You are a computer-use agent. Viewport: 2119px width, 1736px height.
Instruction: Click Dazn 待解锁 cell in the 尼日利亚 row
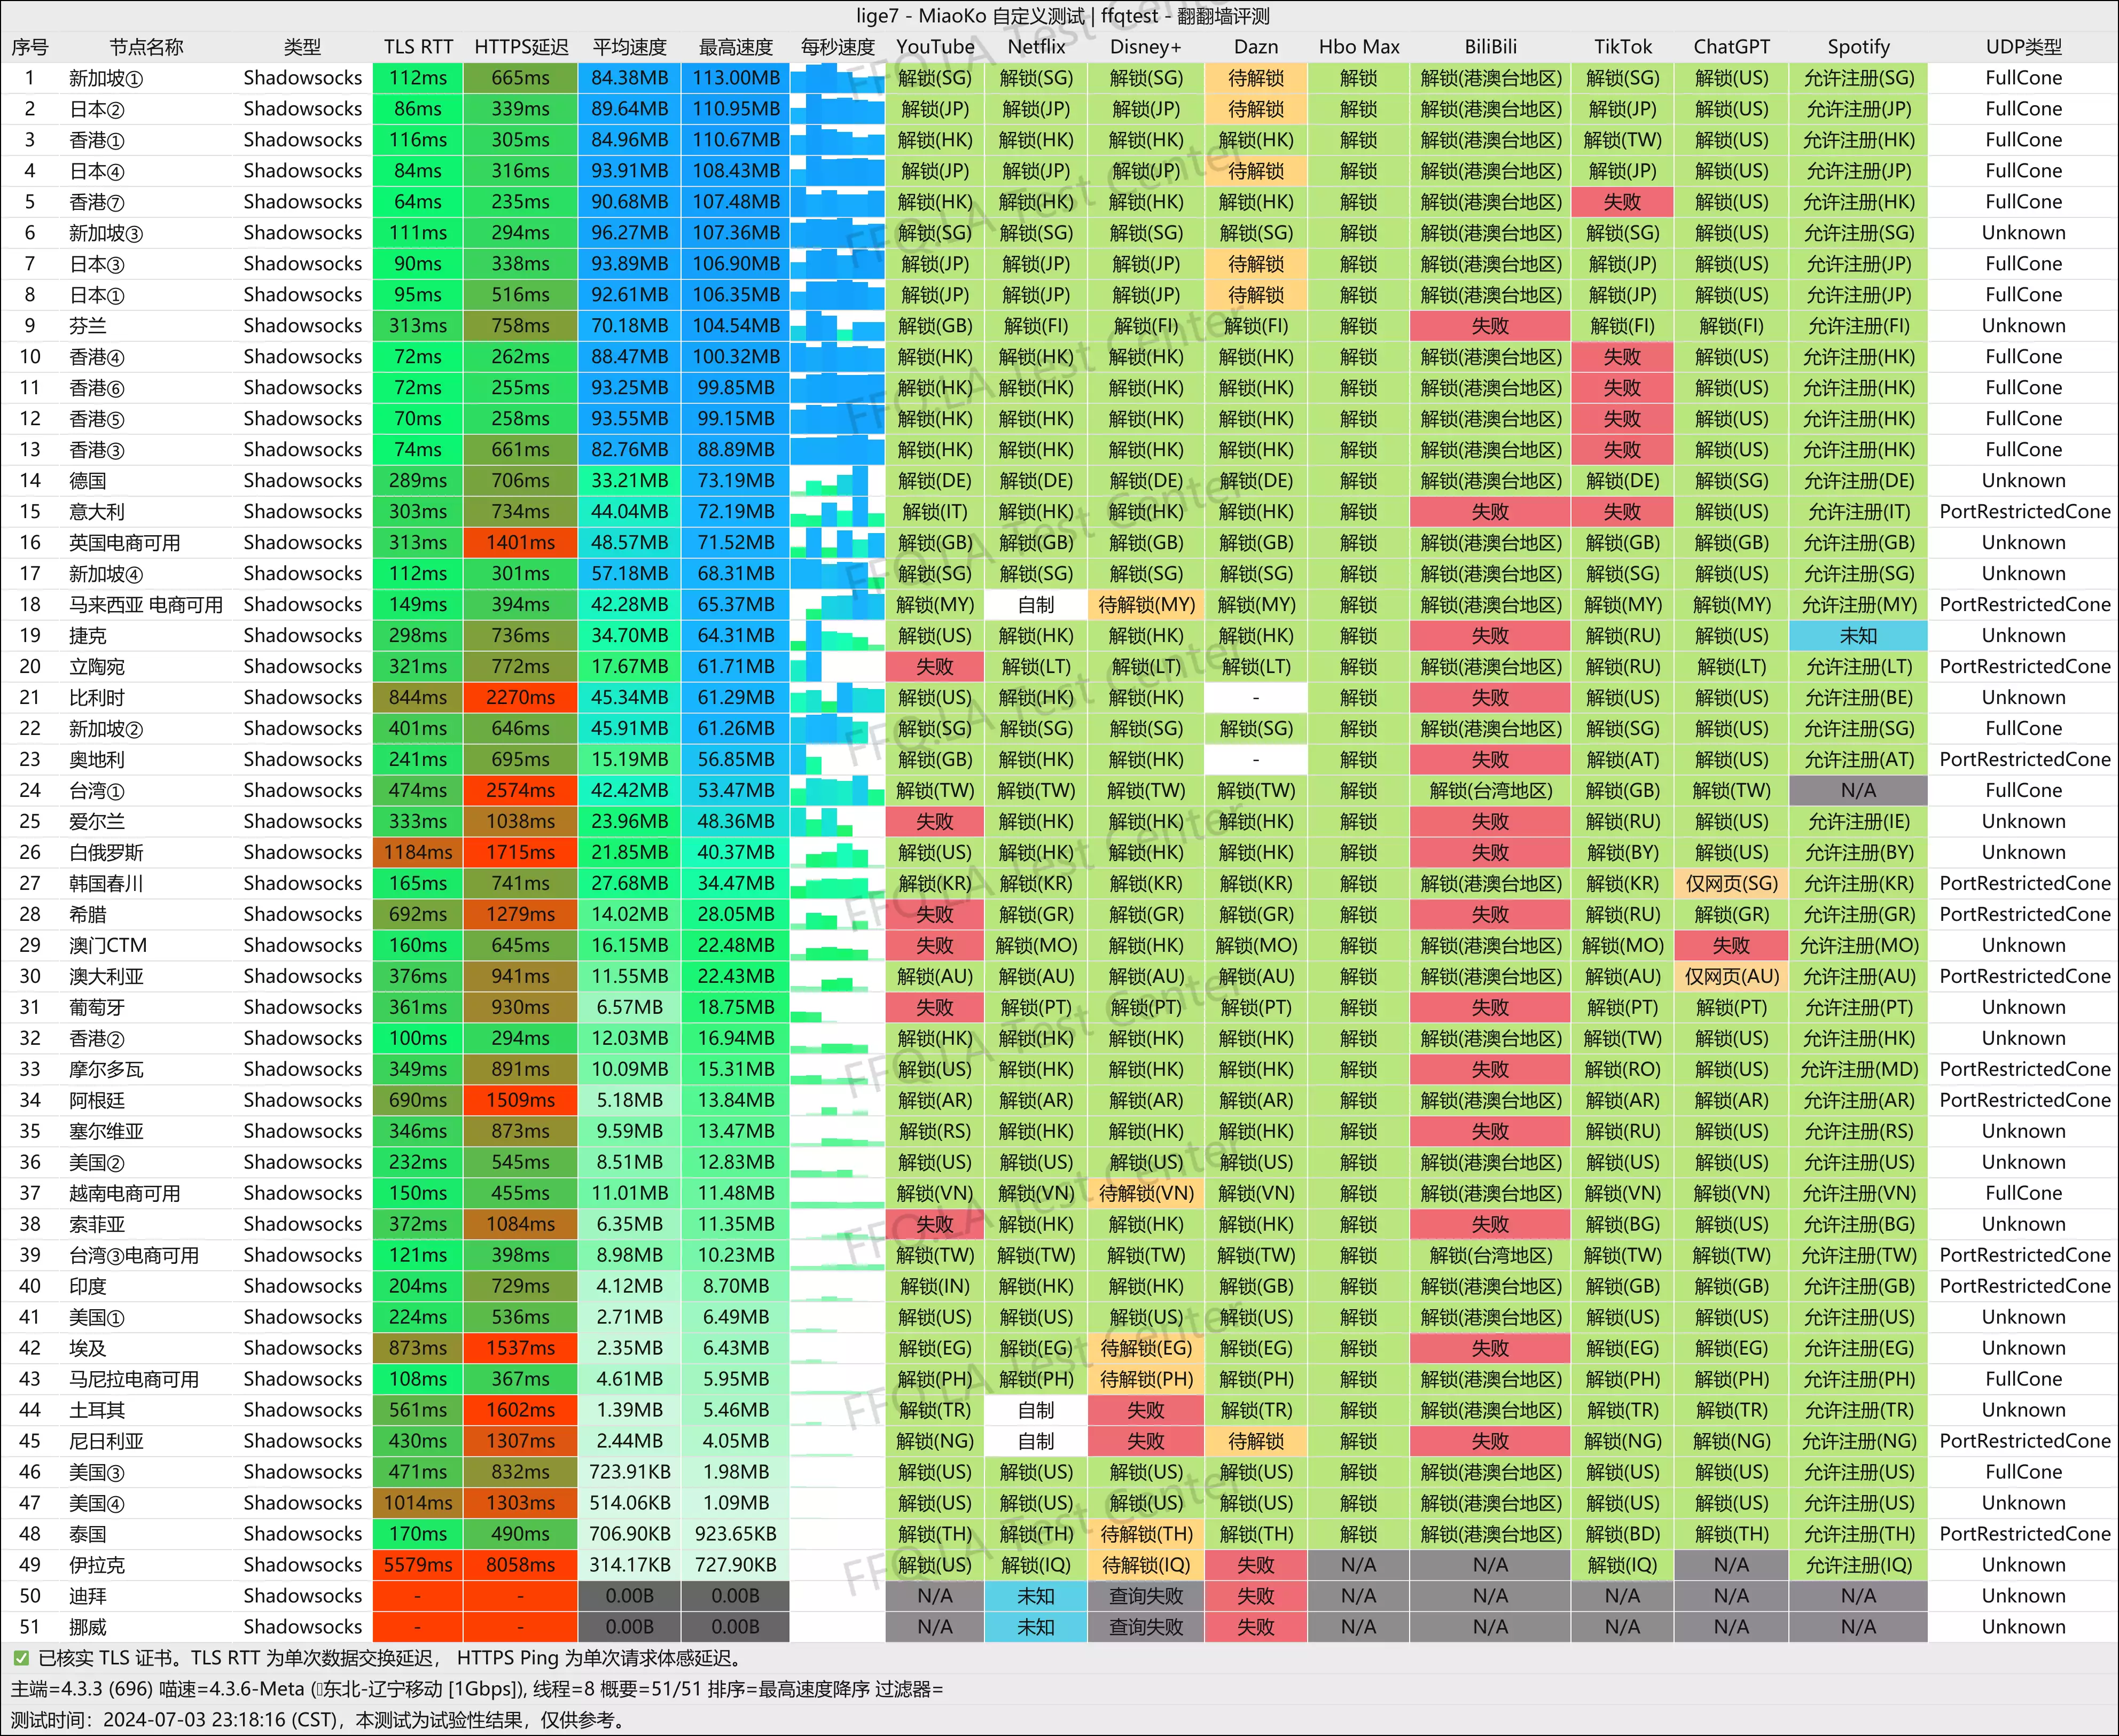point(1256,1442)
